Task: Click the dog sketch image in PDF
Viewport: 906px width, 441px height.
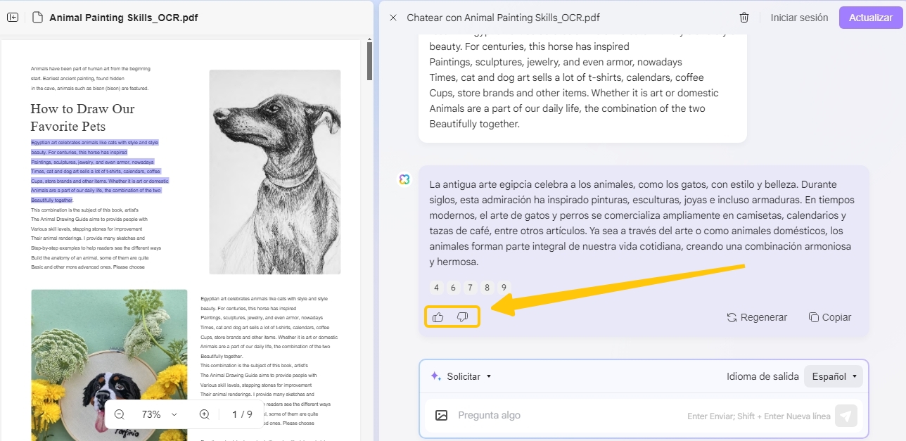Action: tap(275, 172)
